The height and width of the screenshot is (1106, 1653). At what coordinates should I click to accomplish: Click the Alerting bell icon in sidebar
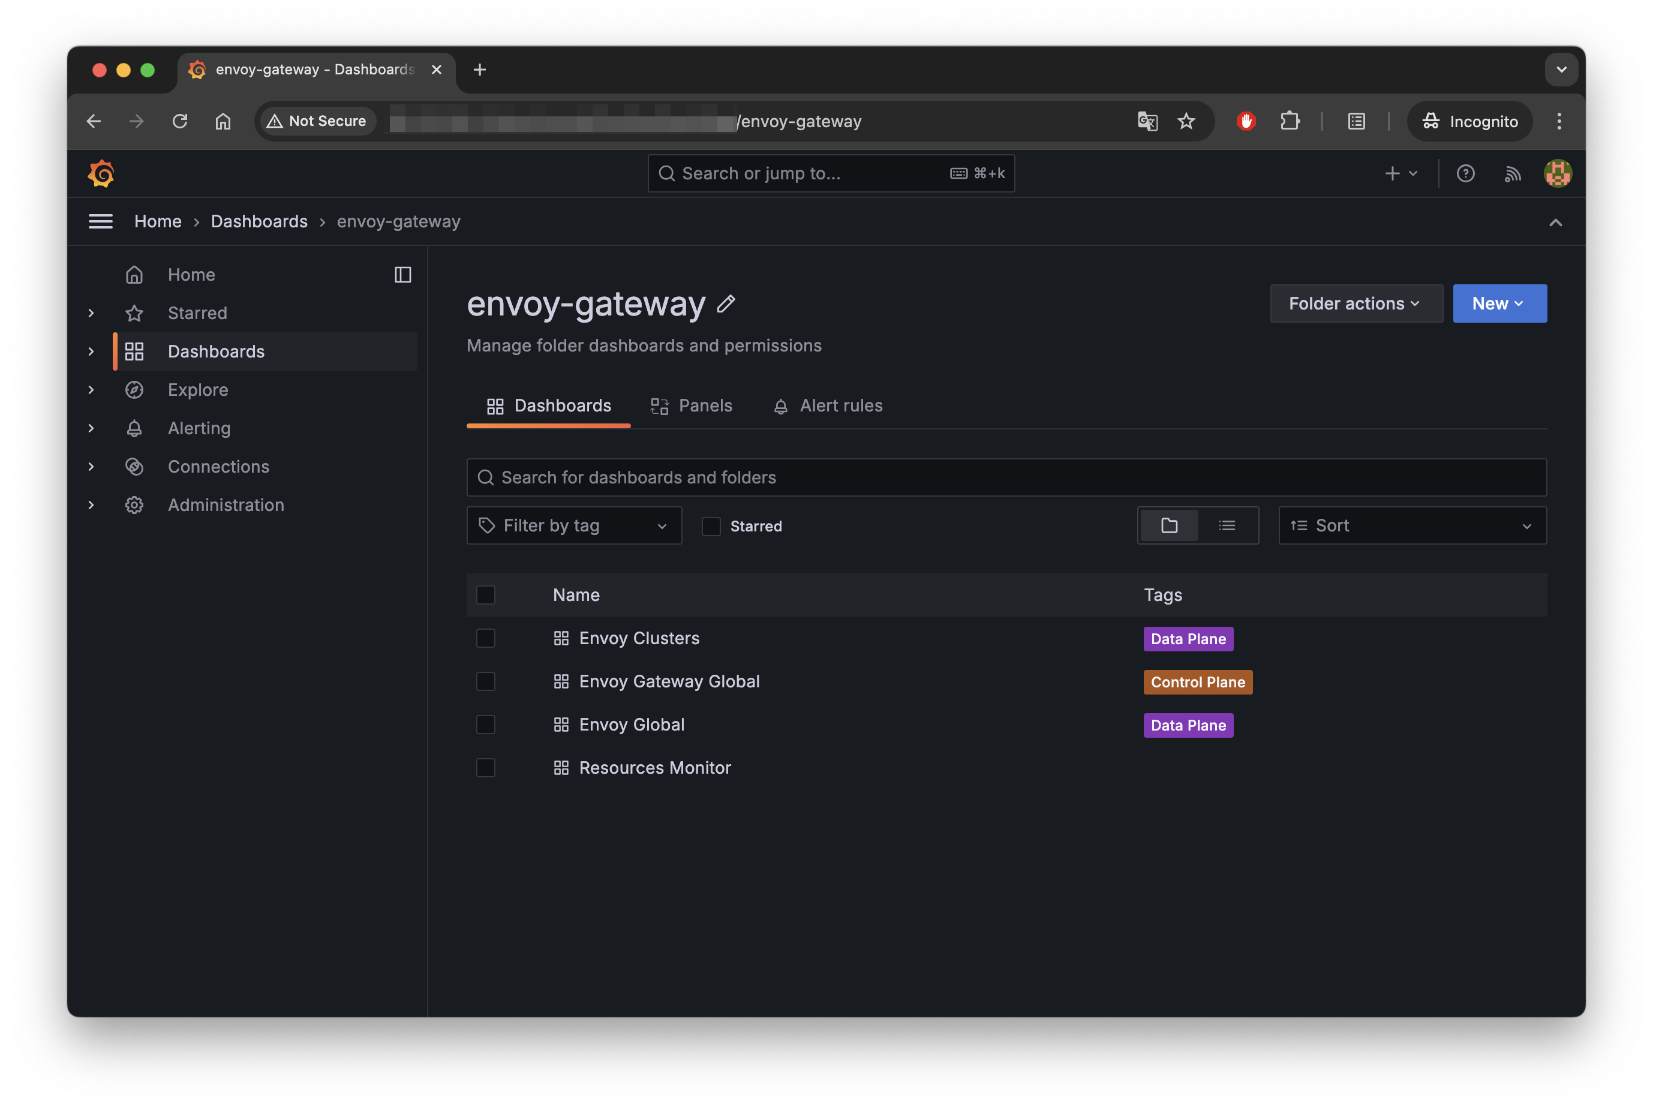(x=135, y=428)
